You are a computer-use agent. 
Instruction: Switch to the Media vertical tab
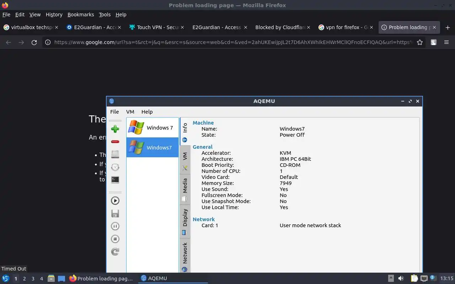(x=185, y=190)
